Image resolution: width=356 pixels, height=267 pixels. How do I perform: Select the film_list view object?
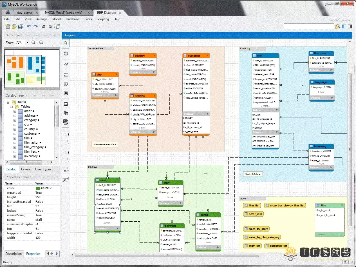tap(252, 205)
